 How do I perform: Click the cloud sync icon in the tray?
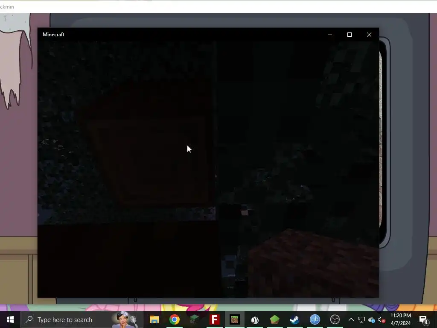372,320
